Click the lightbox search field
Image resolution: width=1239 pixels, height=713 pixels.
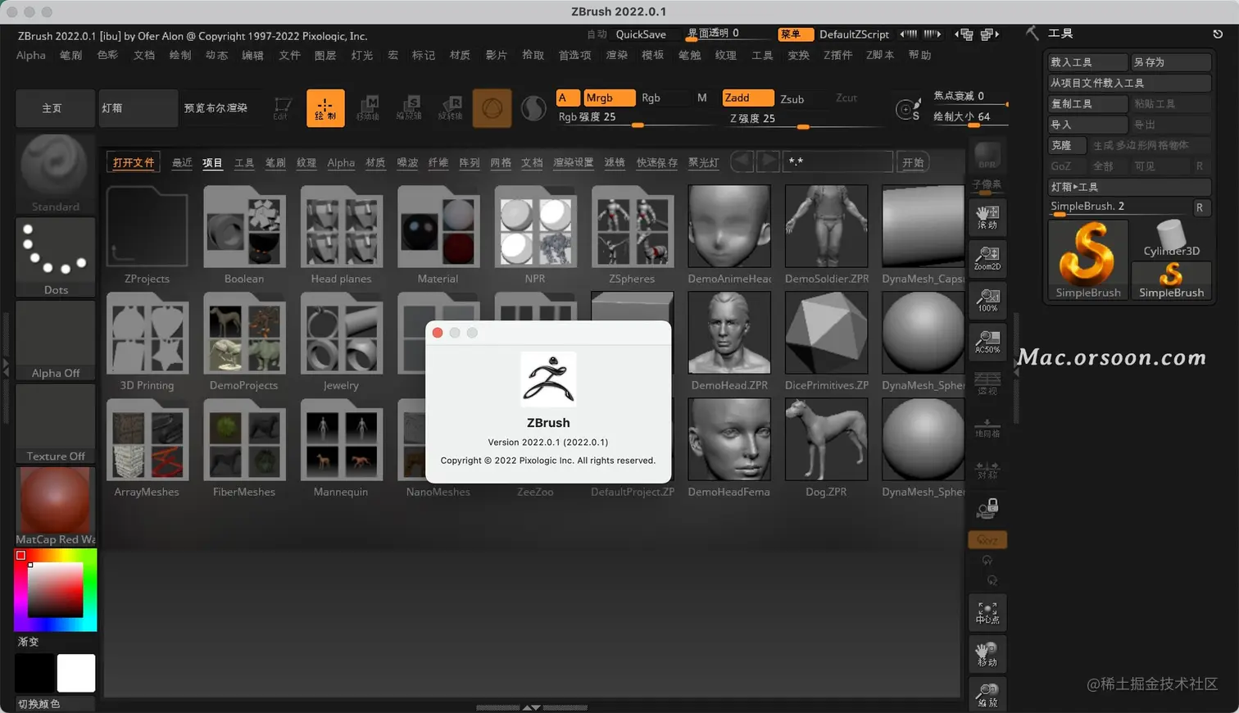(837, 161)
